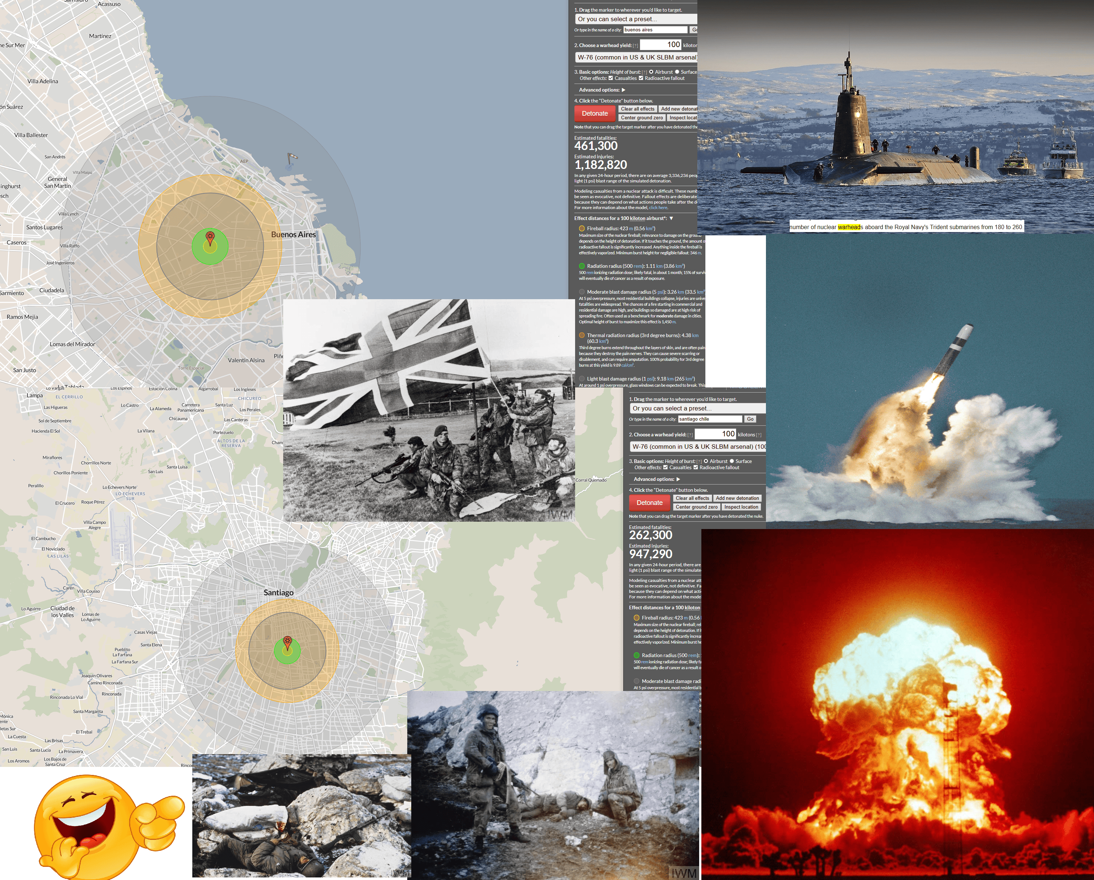Open the 'click here' model info link
Image resolution: width=1094 pixels, height=880 pixels.
pyautogui.click(x=658, y=208)
